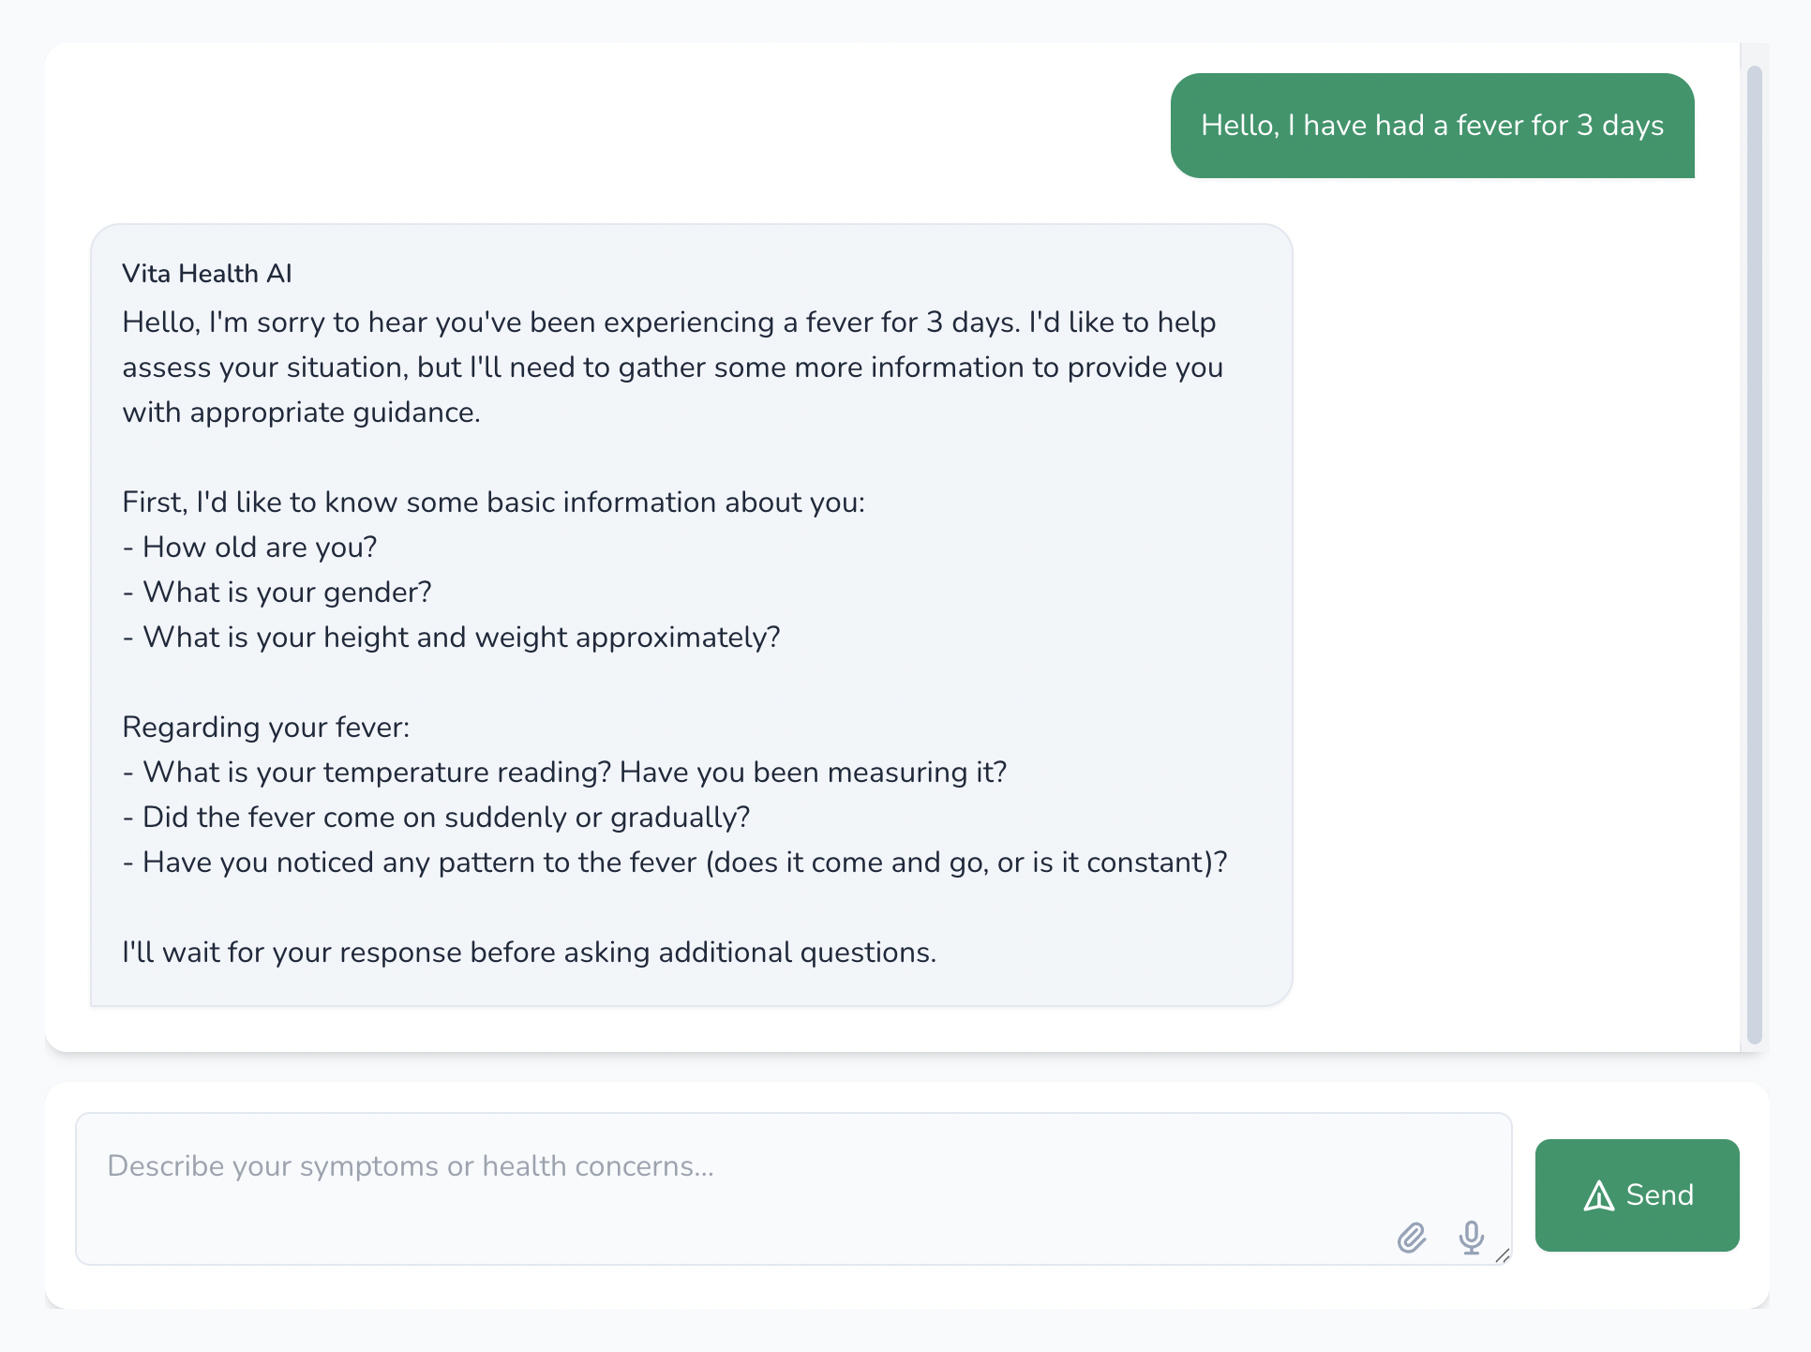Click the Send label on the green button
This screenshot has height=1352, width=1811.
tap(1659, 1195)
